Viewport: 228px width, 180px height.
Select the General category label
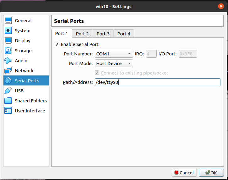click(23, 21)
